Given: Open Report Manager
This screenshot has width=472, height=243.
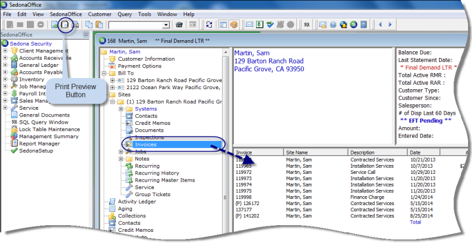Looking at the screenshot, I should (40, 144).
